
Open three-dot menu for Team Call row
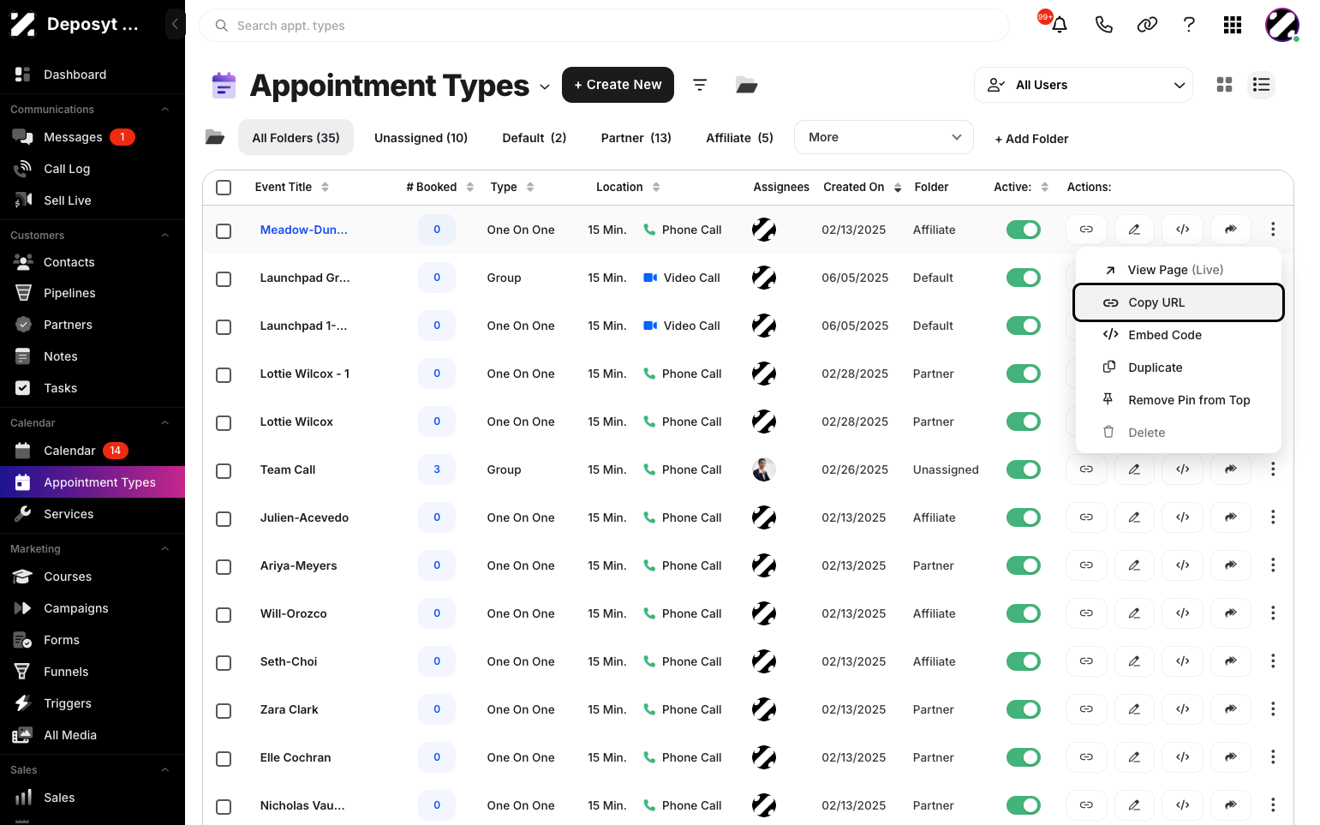[1273, 469]
